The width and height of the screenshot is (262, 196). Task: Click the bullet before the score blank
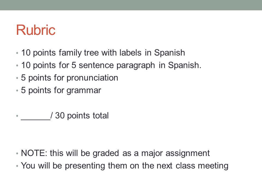17,116
